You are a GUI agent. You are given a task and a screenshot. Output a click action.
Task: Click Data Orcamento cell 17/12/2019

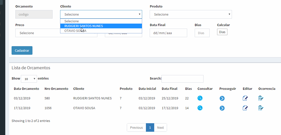[22, 108]
